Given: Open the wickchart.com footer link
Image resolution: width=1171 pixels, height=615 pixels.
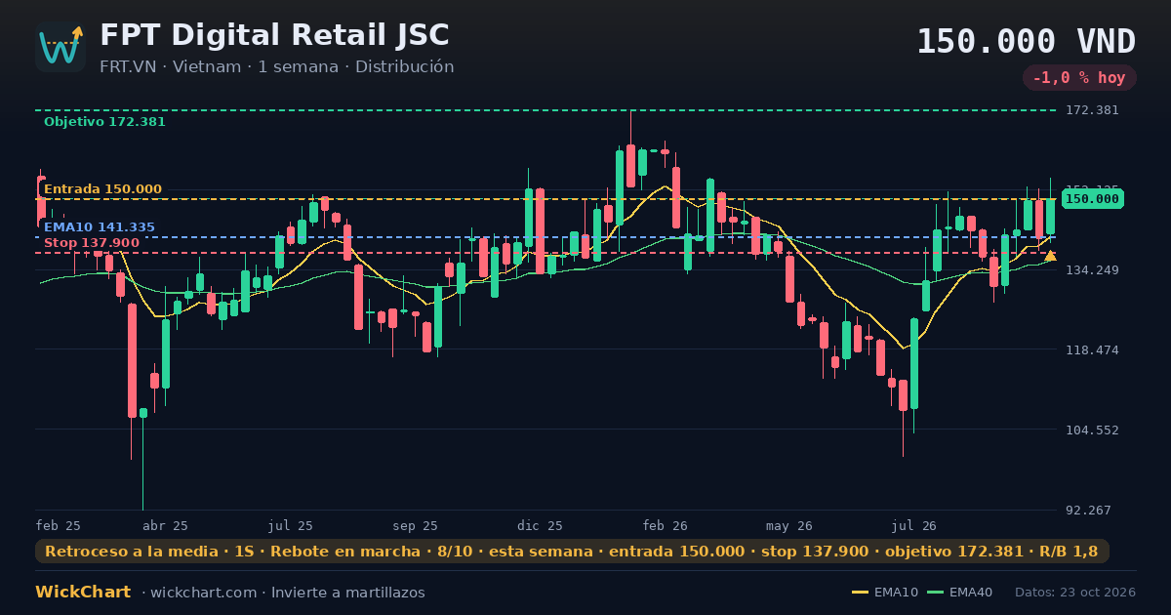Looking at the screenshot, I should tap(204, 593).
